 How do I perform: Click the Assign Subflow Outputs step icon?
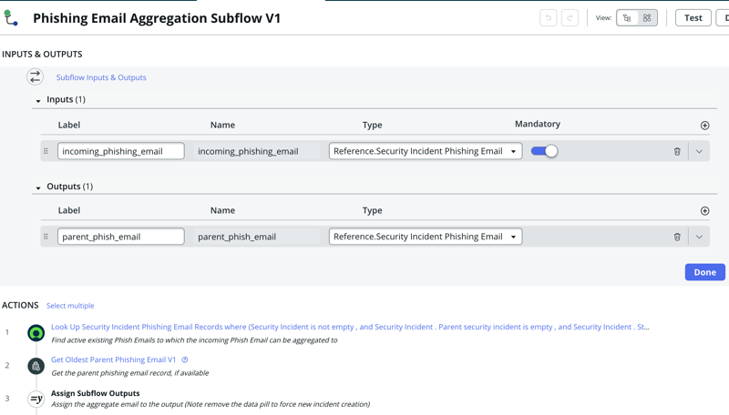pos(36,399)
